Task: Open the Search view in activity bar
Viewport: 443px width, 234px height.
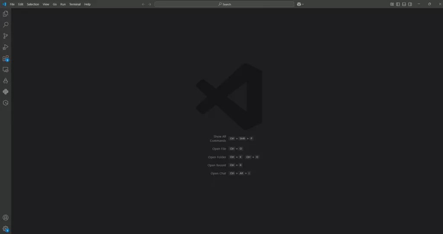Action: (6, 25)
